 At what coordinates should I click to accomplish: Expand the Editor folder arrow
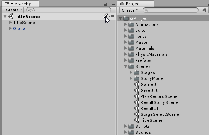click(125, 30)
